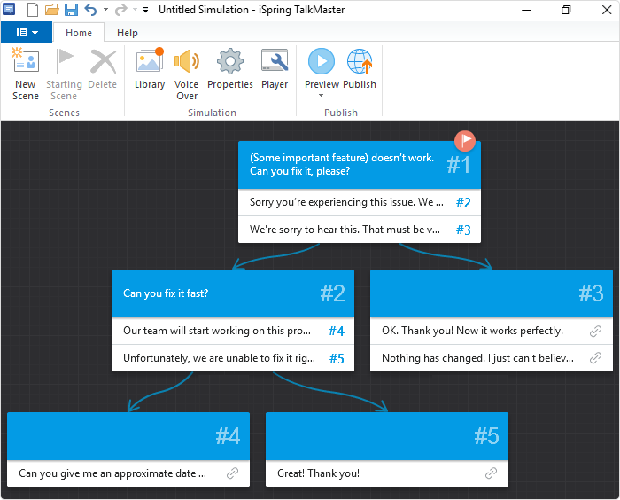Open an existing file via folder icon
The height and width of the screenshot is (500, 620).
(x=51, y=10)
